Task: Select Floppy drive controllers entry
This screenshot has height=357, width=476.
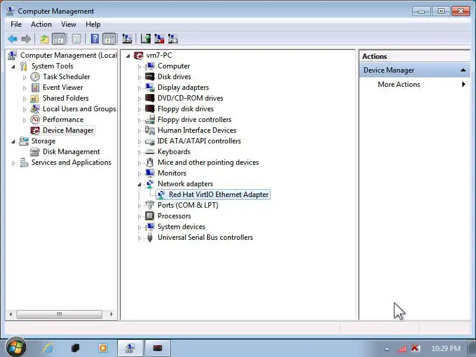Action: [x=195, y=120]
